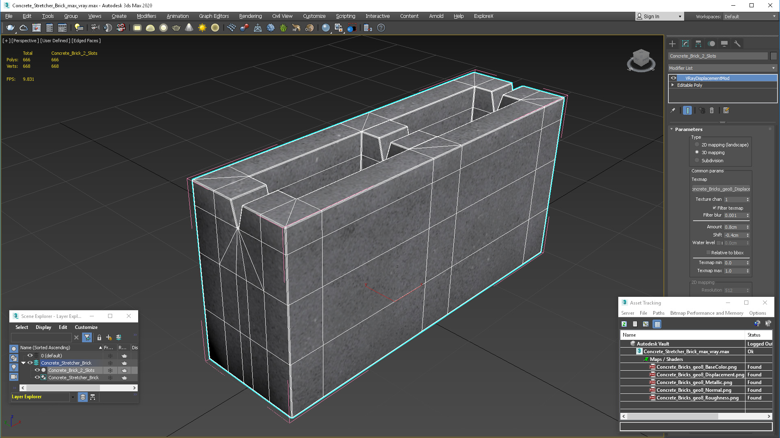Click the Scene Explorer search field
Screen dimensions: 780x438
(41, 337)
